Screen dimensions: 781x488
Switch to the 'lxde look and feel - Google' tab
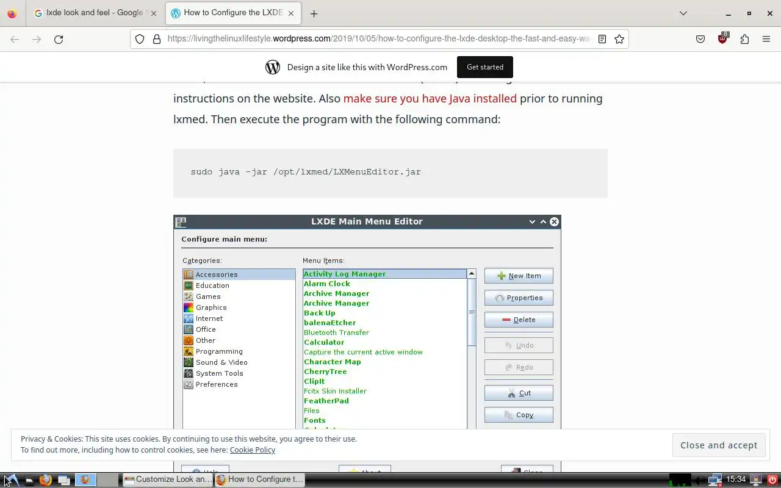95,13
